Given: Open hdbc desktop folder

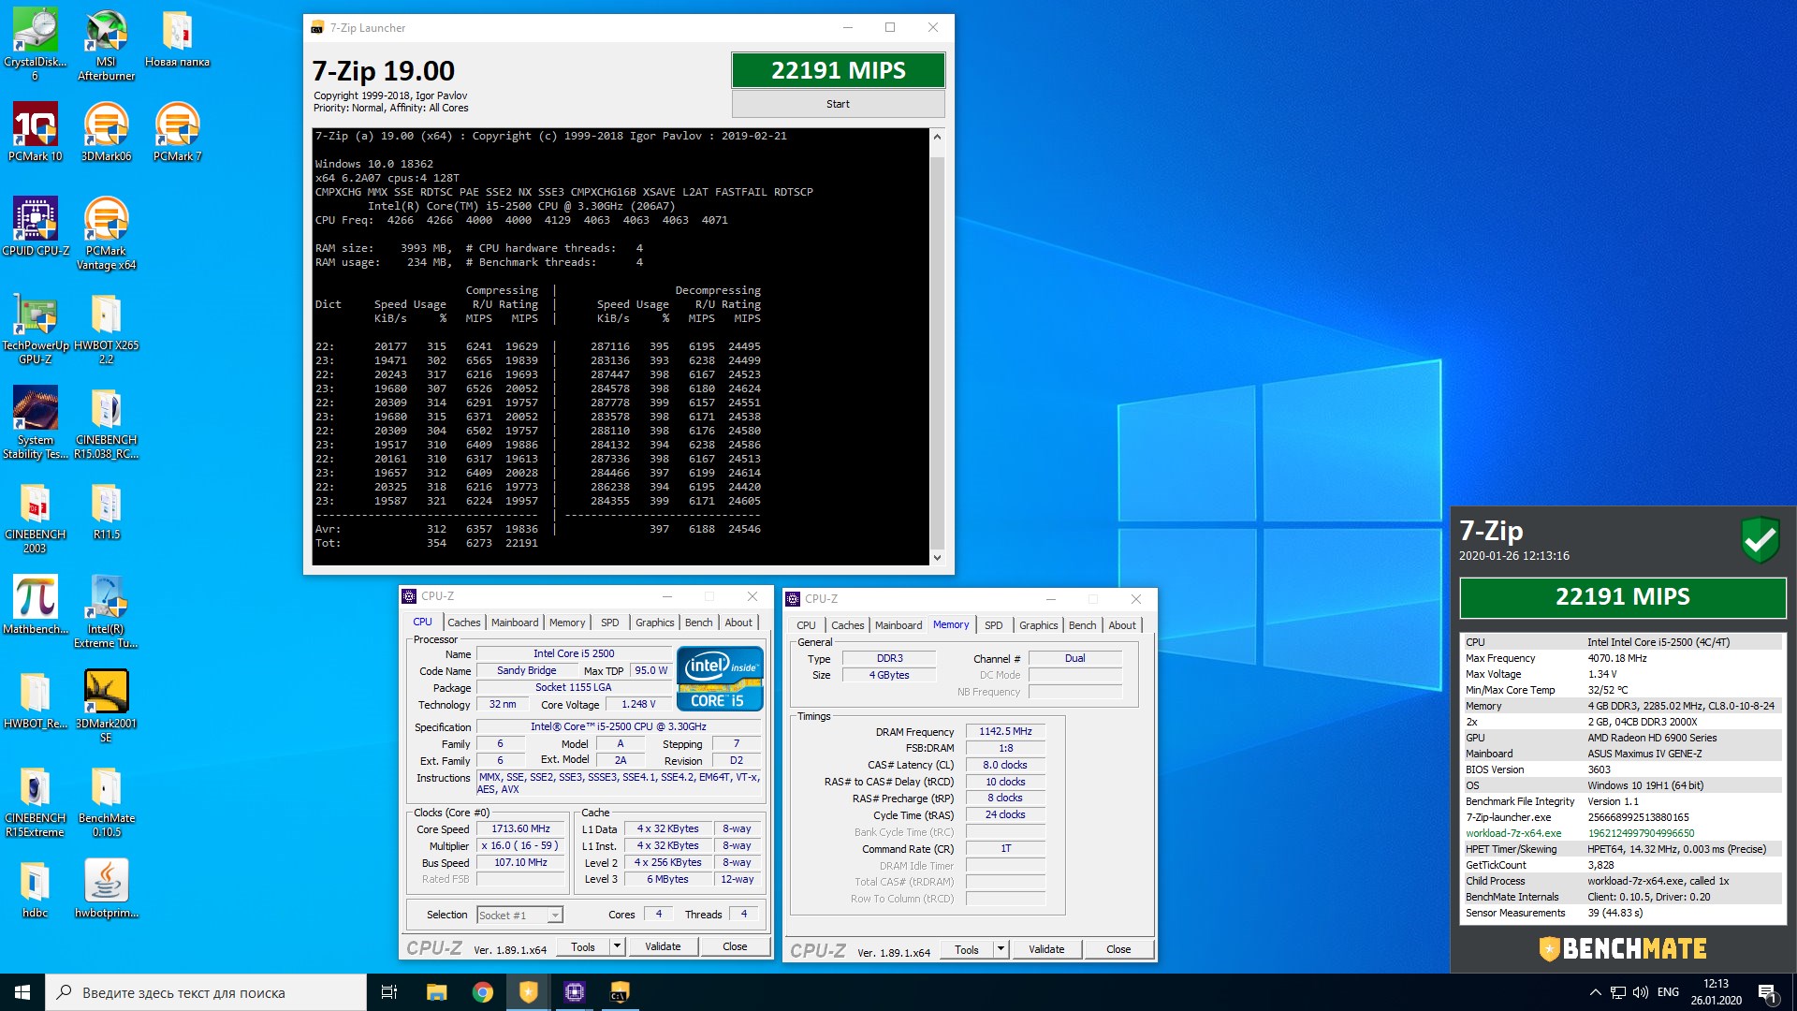Looking at the screenshot, I should [x=36, y=888].
